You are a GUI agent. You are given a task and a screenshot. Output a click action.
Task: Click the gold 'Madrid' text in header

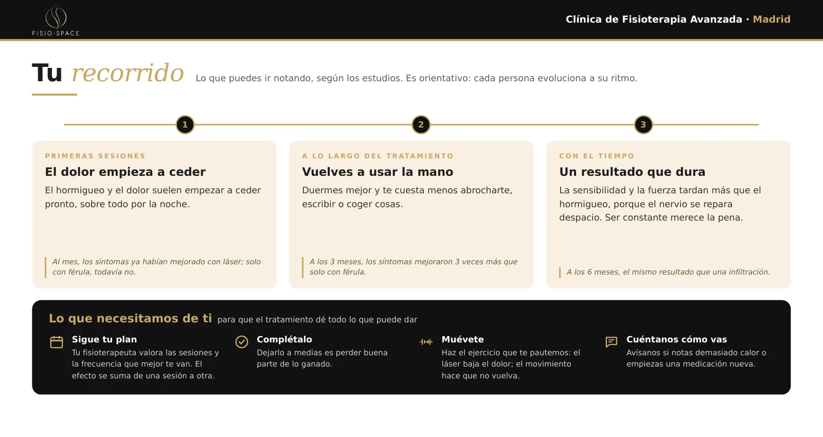click(772, 19)
